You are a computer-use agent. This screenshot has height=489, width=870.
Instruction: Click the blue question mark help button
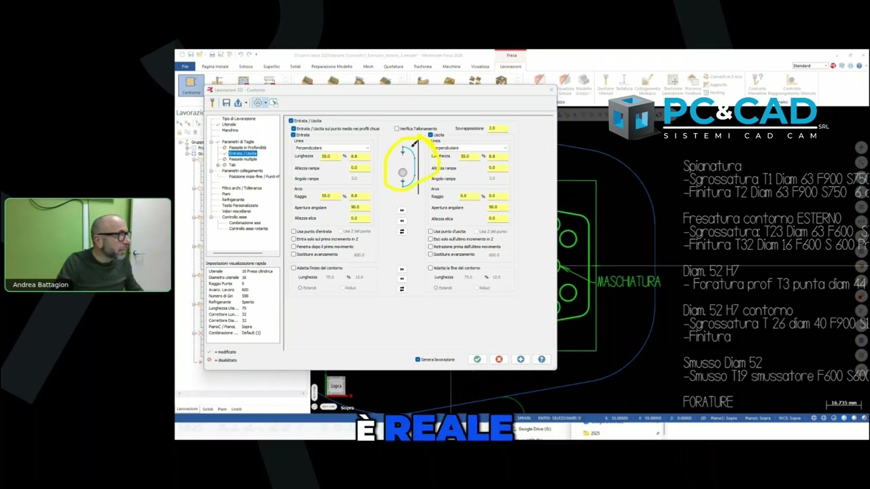(542, 359)
